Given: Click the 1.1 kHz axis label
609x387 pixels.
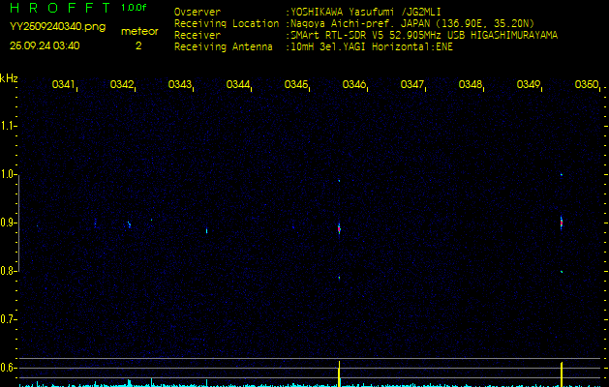Looking at the screenshot, I should [x=8, y=126].
